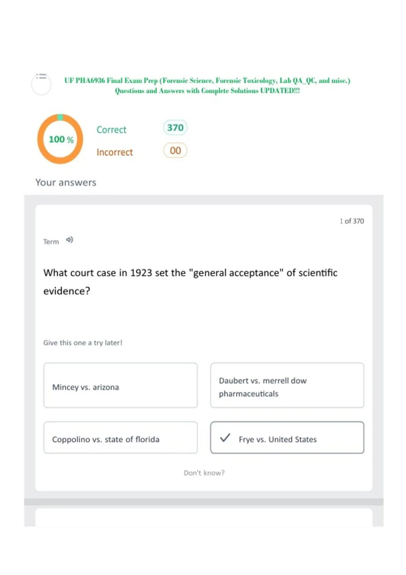The height and width of the screenshot is (575, 406).
Task: Click the Incorrect count badge showing 00
Action: click(175, 151)
